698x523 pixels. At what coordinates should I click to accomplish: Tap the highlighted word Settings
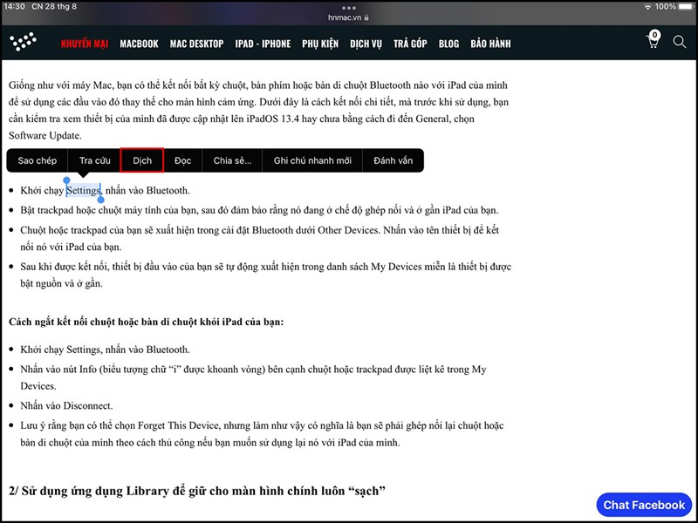pyautogui.click(x=83, y=191)
